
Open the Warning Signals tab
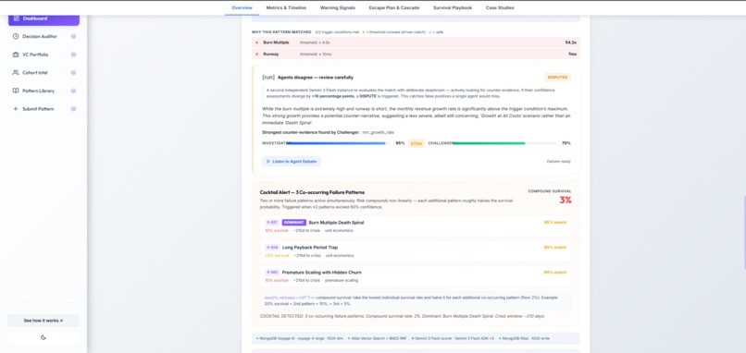pyautogui.click(x=337, y=7)
